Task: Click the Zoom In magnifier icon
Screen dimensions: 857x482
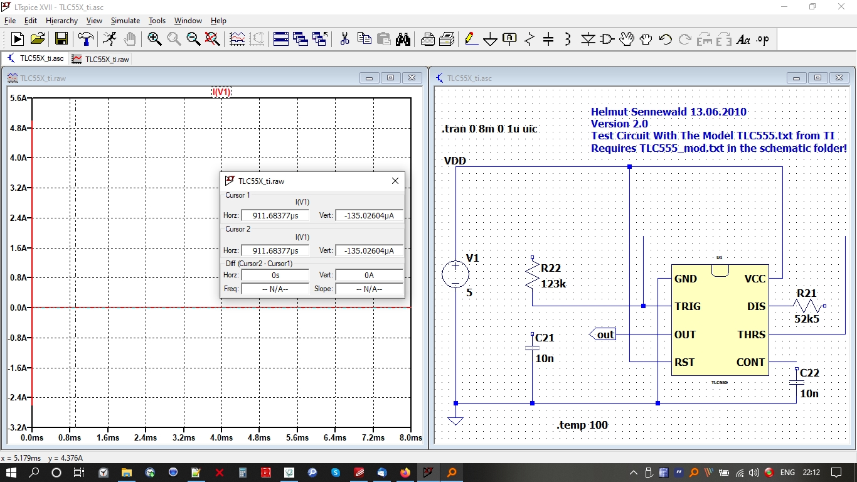Action: (x=154, y=39)
